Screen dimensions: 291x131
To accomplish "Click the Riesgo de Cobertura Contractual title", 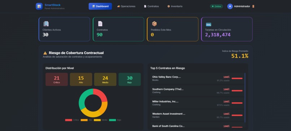I will tap(76, 53).
